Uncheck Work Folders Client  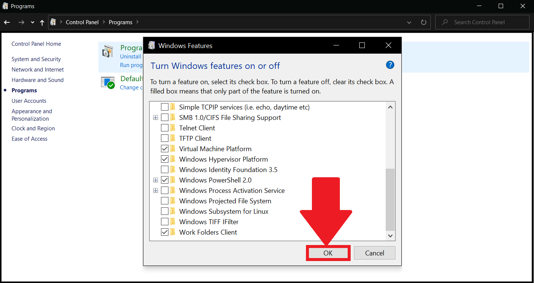pyautogui.click(x=165, y=232)
